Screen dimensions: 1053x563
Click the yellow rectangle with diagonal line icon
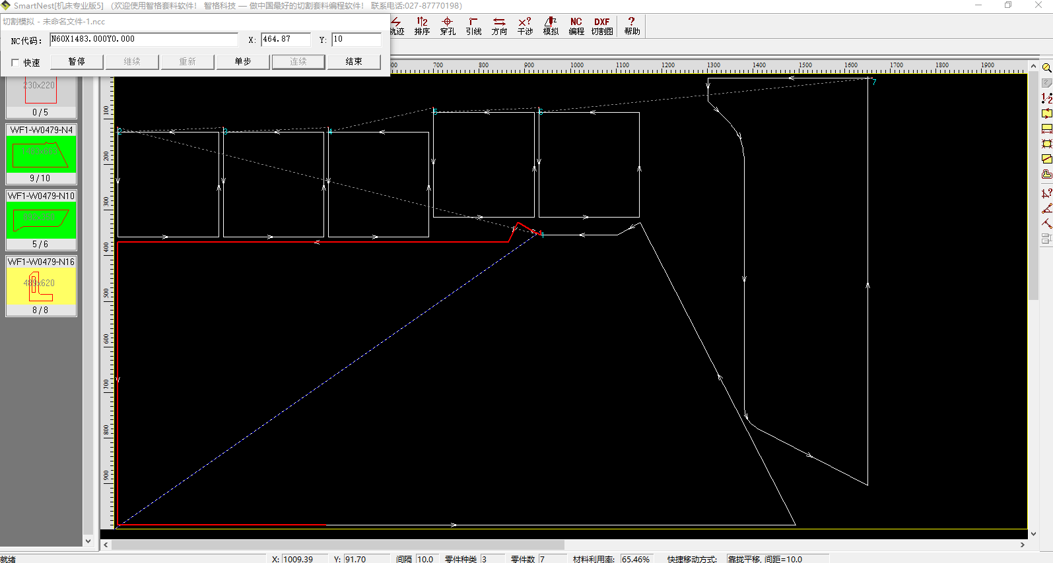(1046, 159)
